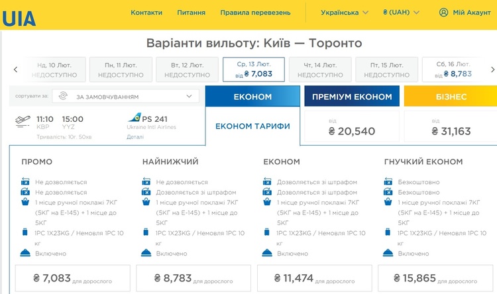Open Правила перевезень link
This screenshot has width=497, height=294.
point(255,13)
